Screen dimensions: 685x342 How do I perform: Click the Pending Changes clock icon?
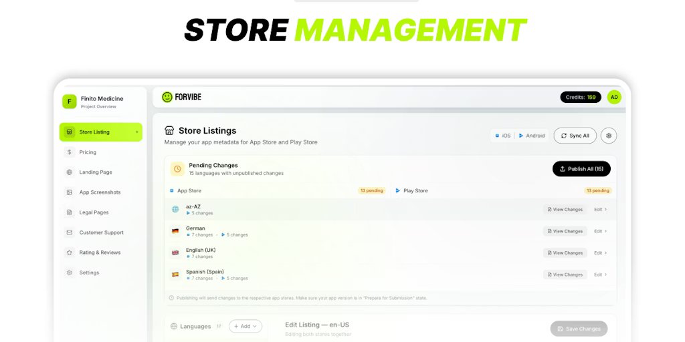tap(177, 169)
